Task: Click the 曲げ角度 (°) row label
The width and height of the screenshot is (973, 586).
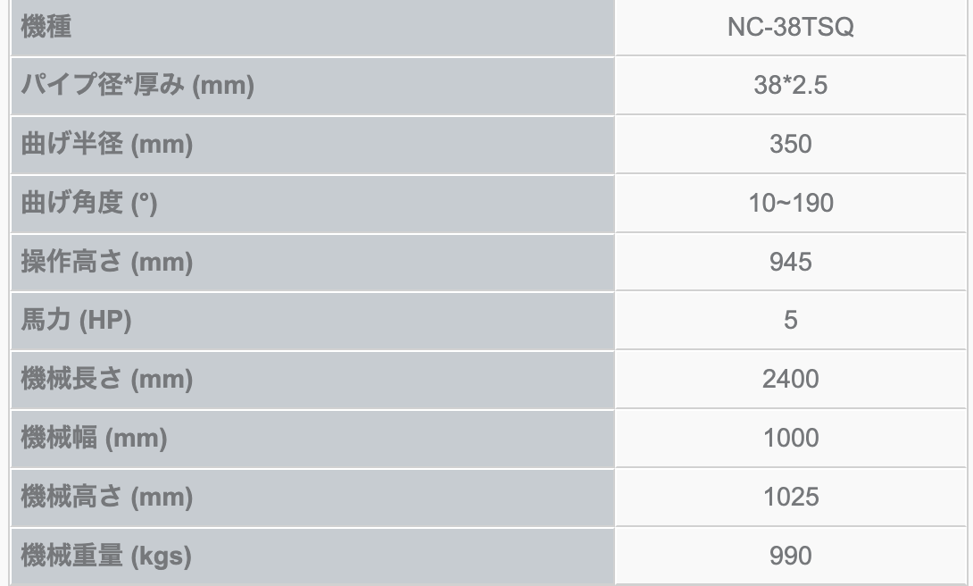Action: 89,204
